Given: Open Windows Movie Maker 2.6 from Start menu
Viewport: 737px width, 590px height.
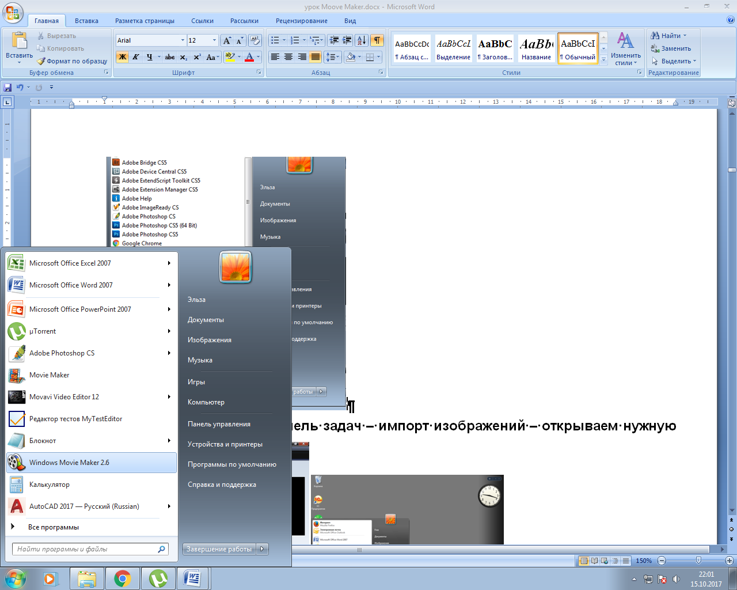Looking at the screenshot, I should [x=92, y=463].
